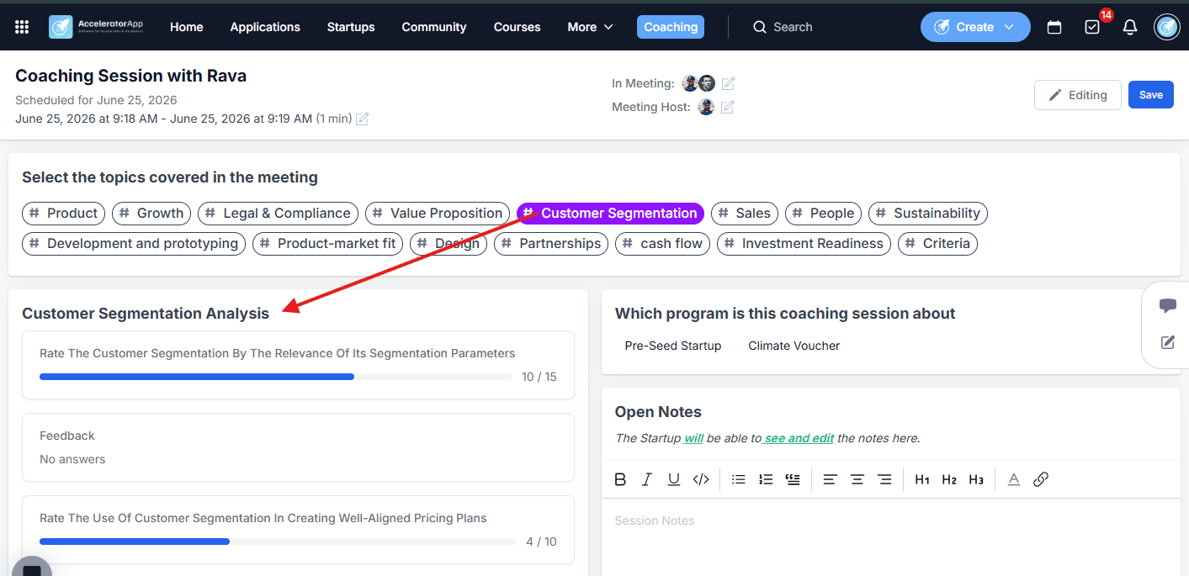This screenshot has width=1189, height=576.
Task: Open Courses in navigation
Action: point(518,27)
